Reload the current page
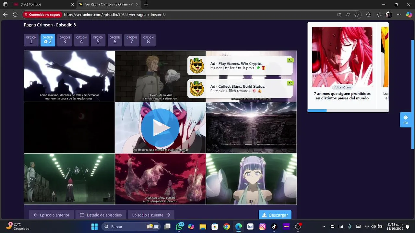The image size is (415, 233). (15, 15)
